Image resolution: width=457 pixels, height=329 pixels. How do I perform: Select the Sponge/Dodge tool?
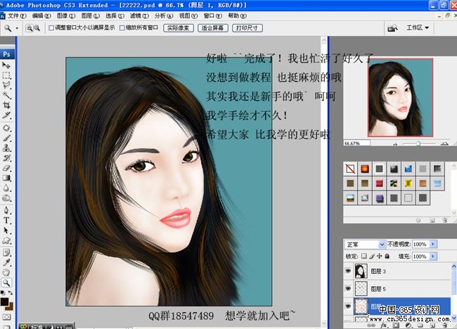click(x=6, y=198)
